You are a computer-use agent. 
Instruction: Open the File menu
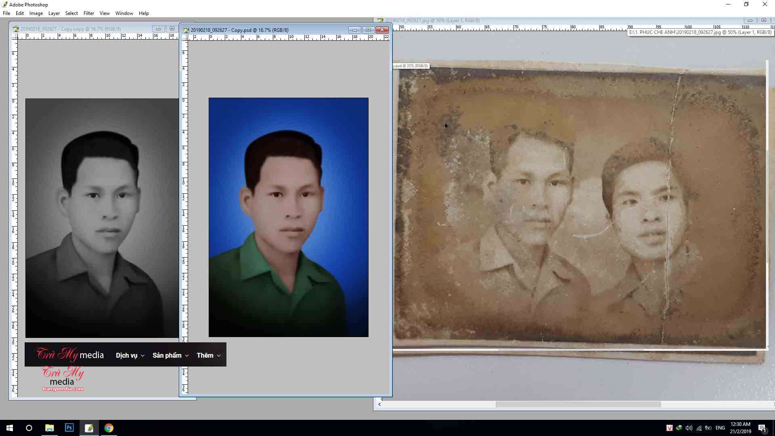click(x=6, y=13)
